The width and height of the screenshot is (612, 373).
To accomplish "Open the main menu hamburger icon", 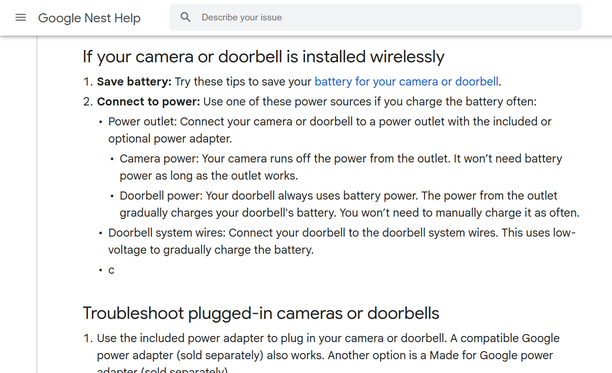I will pyautogui.click(x=20, y=18).
